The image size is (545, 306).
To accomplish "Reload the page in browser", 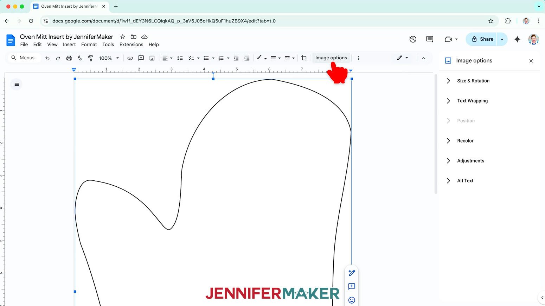I will pos(31,21).
